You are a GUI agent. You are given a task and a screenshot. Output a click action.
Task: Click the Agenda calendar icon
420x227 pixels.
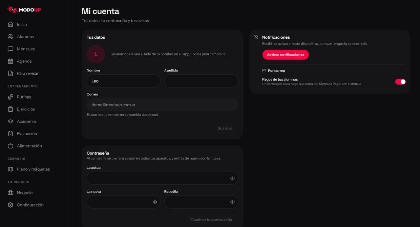point(10,61)
